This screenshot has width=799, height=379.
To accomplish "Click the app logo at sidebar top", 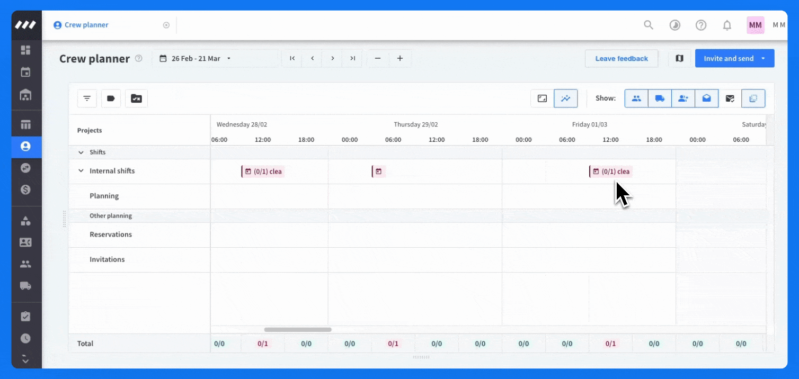I will coord(25,25).
